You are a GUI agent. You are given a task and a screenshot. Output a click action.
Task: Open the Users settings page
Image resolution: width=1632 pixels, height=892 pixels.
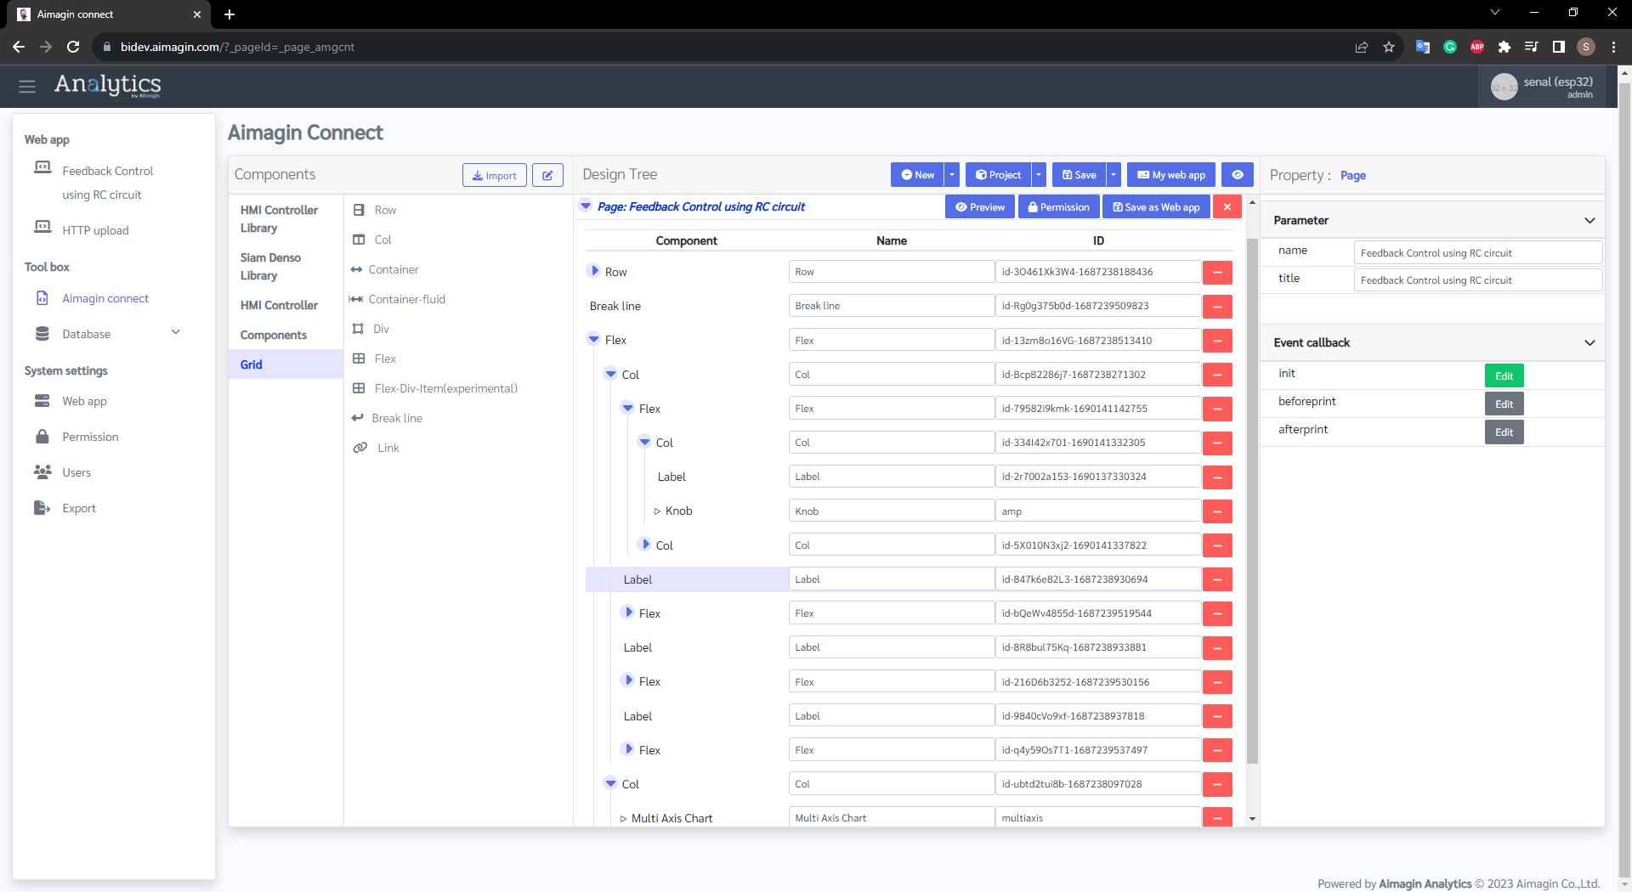[76, 472]
